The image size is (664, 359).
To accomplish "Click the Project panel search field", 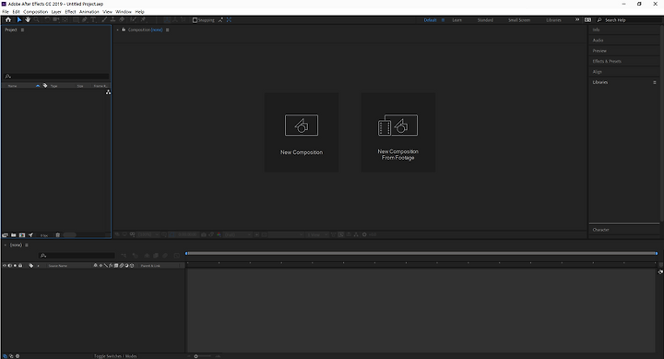I will 56,77.
